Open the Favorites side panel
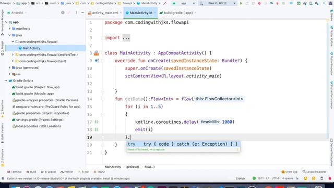 (x=2, y=109)
